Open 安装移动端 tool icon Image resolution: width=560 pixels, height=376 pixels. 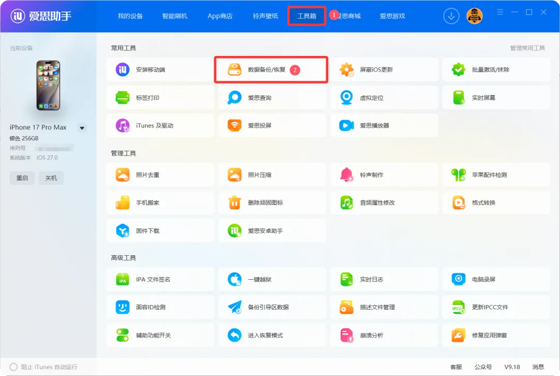[x=122, y=69]
